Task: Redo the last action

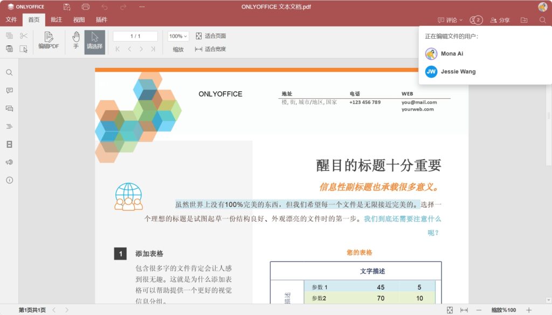Action: [x=123, y=6]
